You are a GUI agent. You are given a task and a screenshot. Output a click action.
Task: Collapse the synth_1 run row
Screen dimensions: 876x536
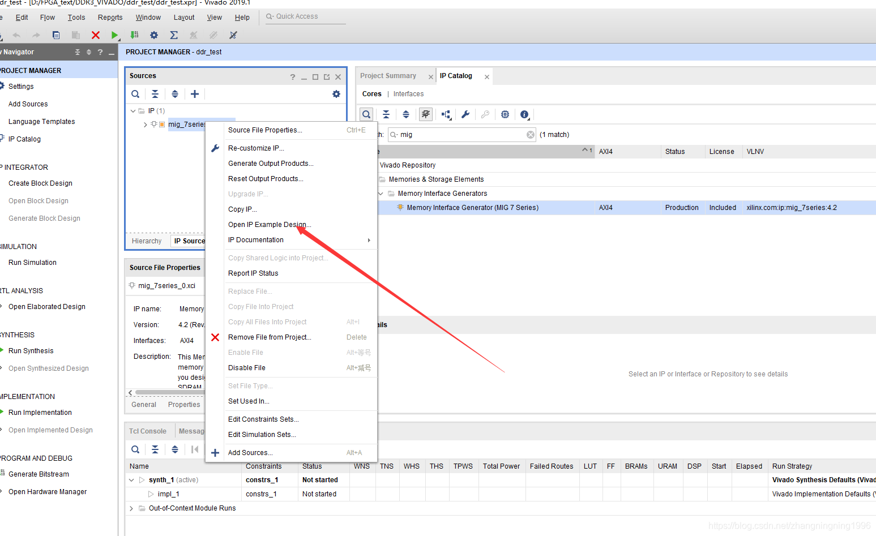132,480
